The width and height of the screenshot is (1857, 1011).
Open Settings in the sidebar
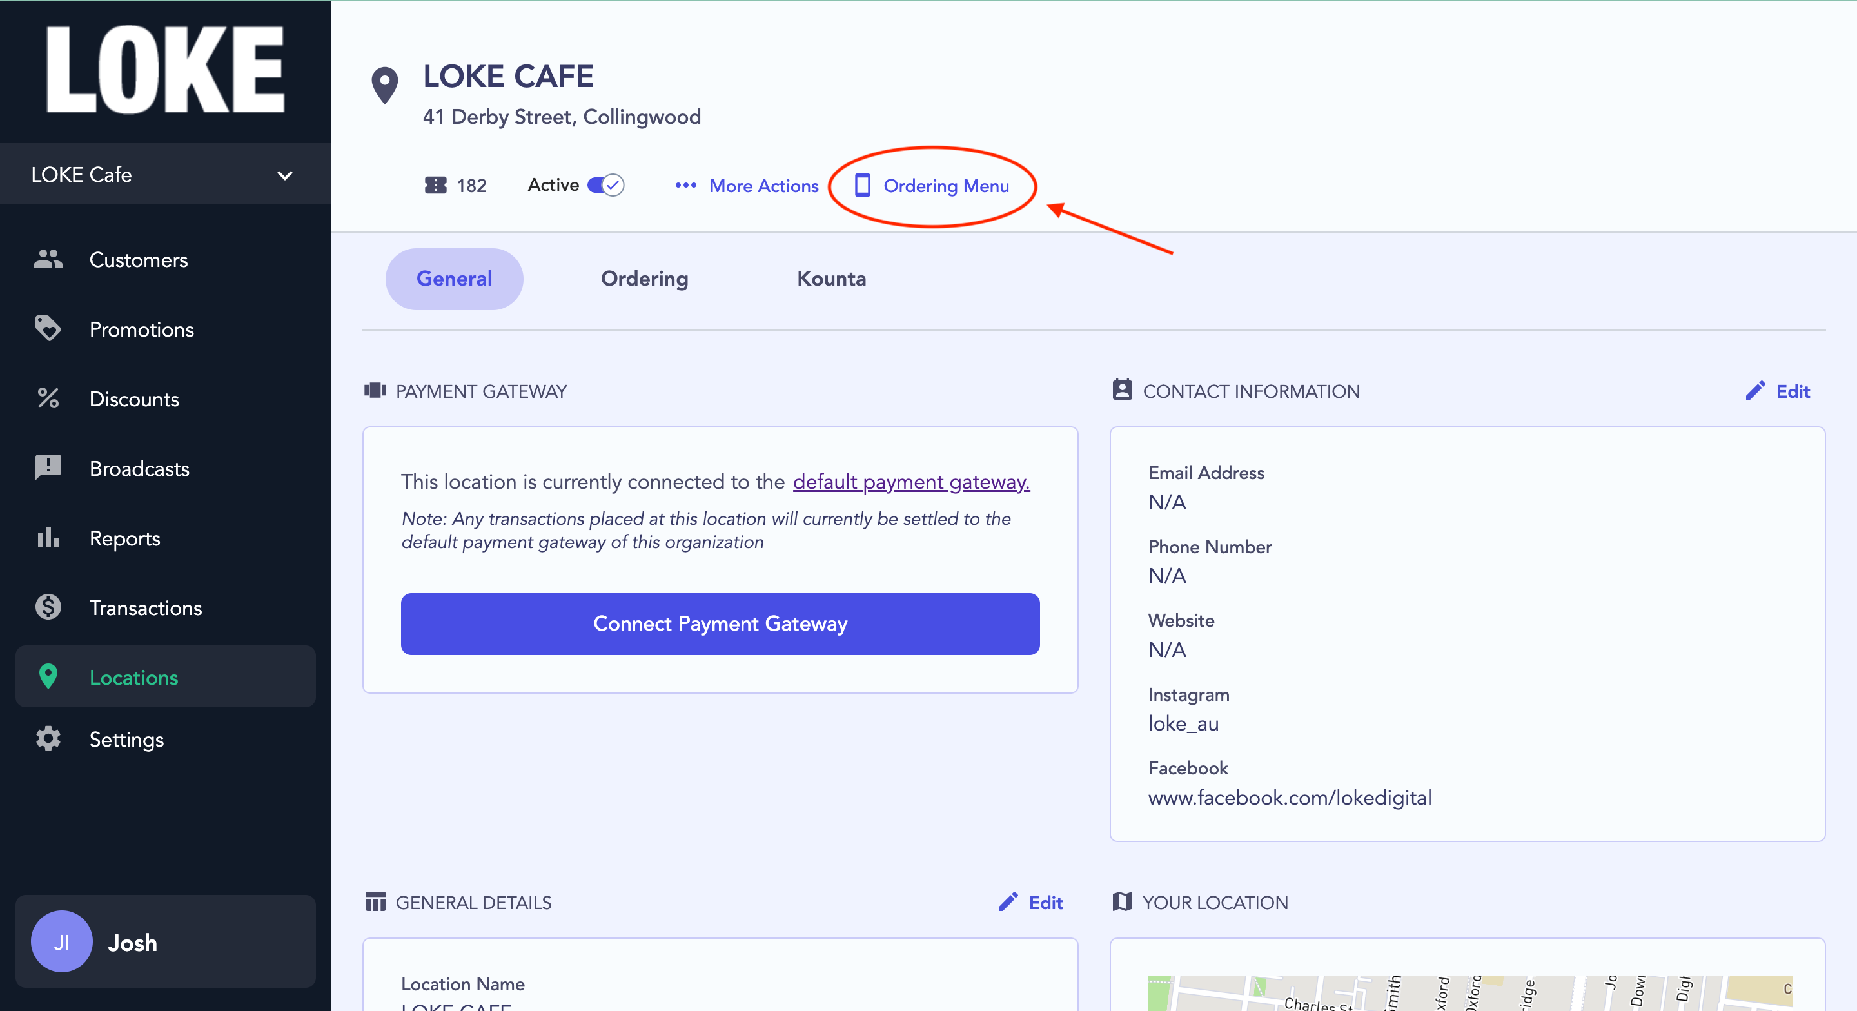point(166,738)
